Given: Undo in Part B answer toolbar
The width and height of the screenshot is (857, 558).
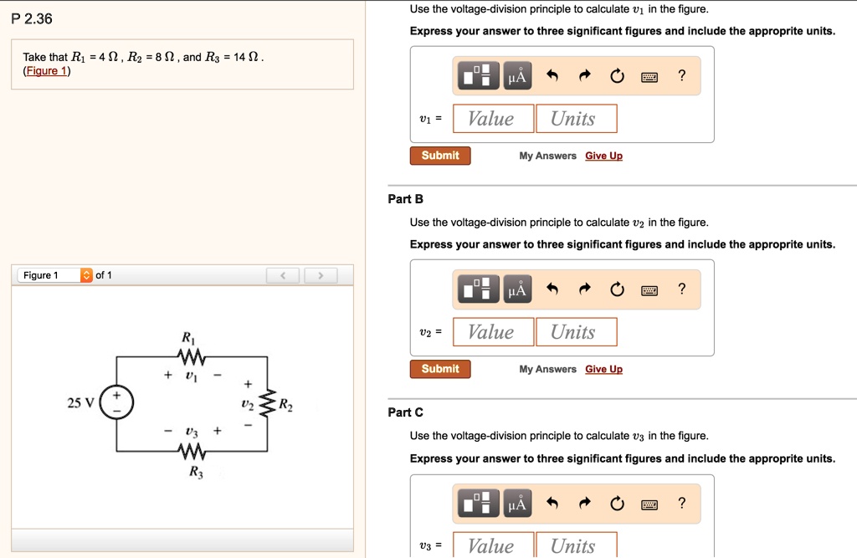Looking at the screenshot, I should pyautogui.click(x=552, y=289).
